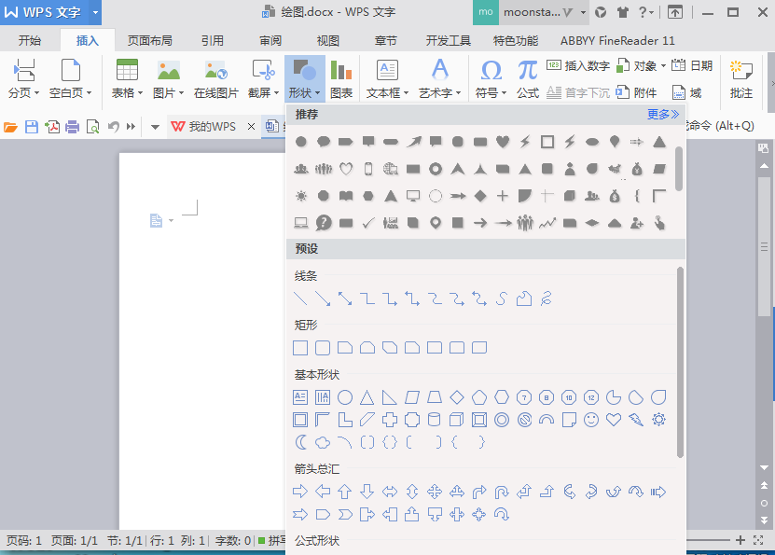
Task: Select the gray heart in recommended shapes
Action: [x=503, y=143]
